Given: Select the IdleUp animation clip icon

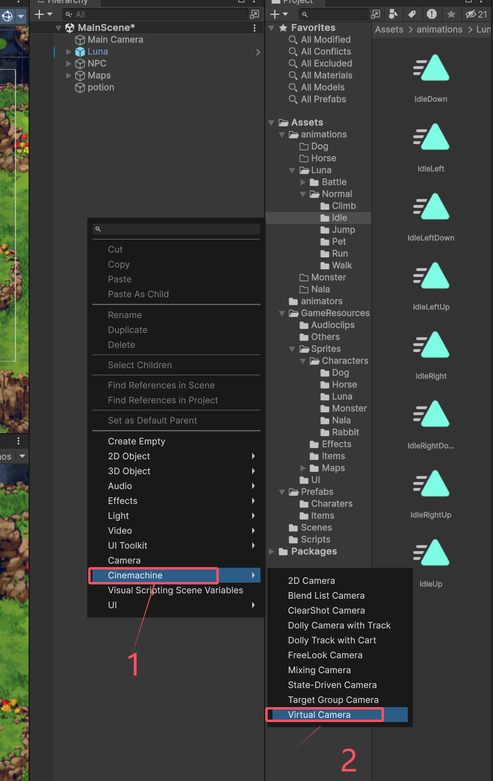Looking at the screenshot, I should pyautogui.click(x=430, y=552).
